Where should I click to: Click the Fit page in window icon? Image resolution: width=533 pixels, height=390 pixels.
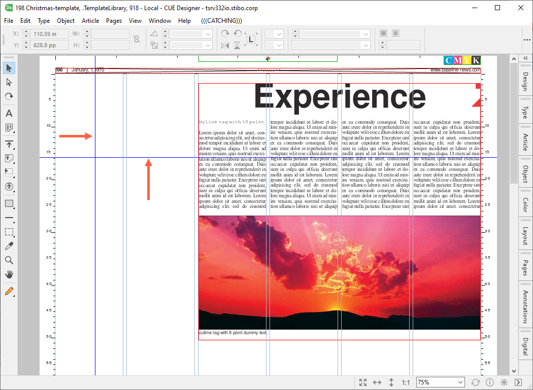(363, 382)
